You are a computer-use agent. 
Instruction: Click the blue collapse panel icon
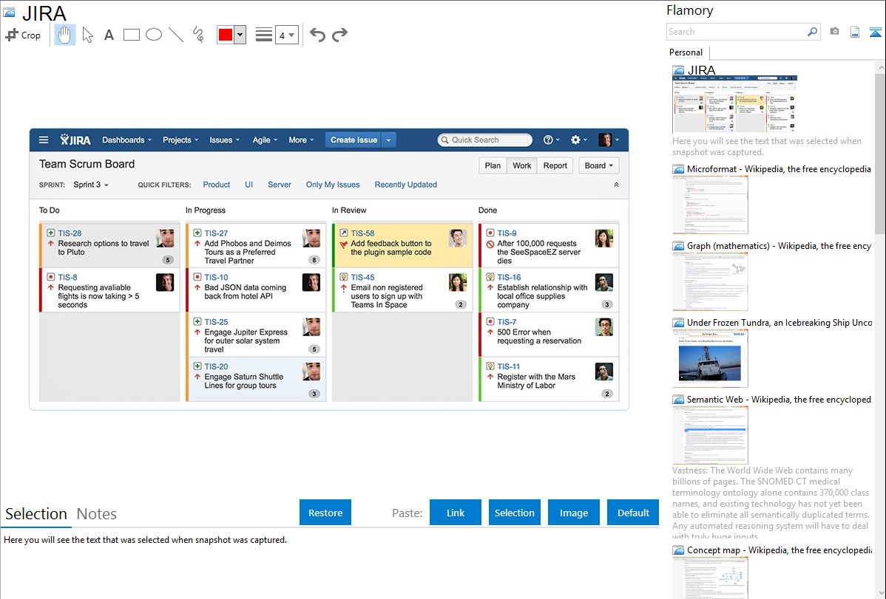pyautogui.click(x=875, y=32)
